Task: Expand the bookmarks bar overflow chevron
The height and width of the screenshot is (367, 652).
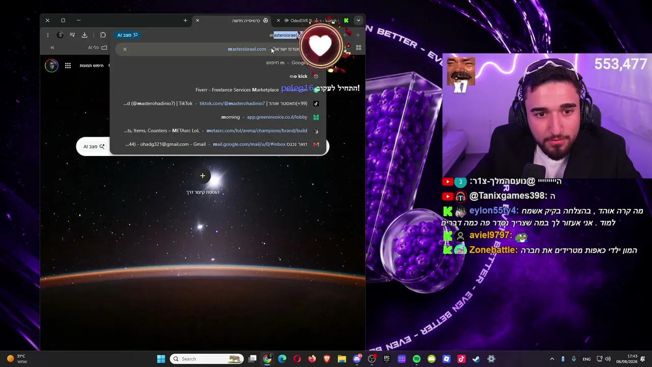Action: click(52, 47)
